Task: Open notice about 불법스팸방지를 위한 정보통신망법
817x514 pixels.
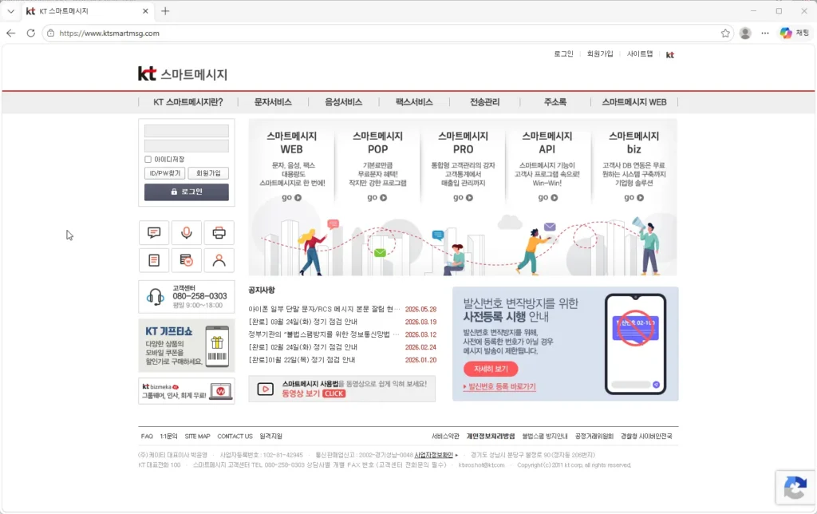Action: click(x=324, y=334)
